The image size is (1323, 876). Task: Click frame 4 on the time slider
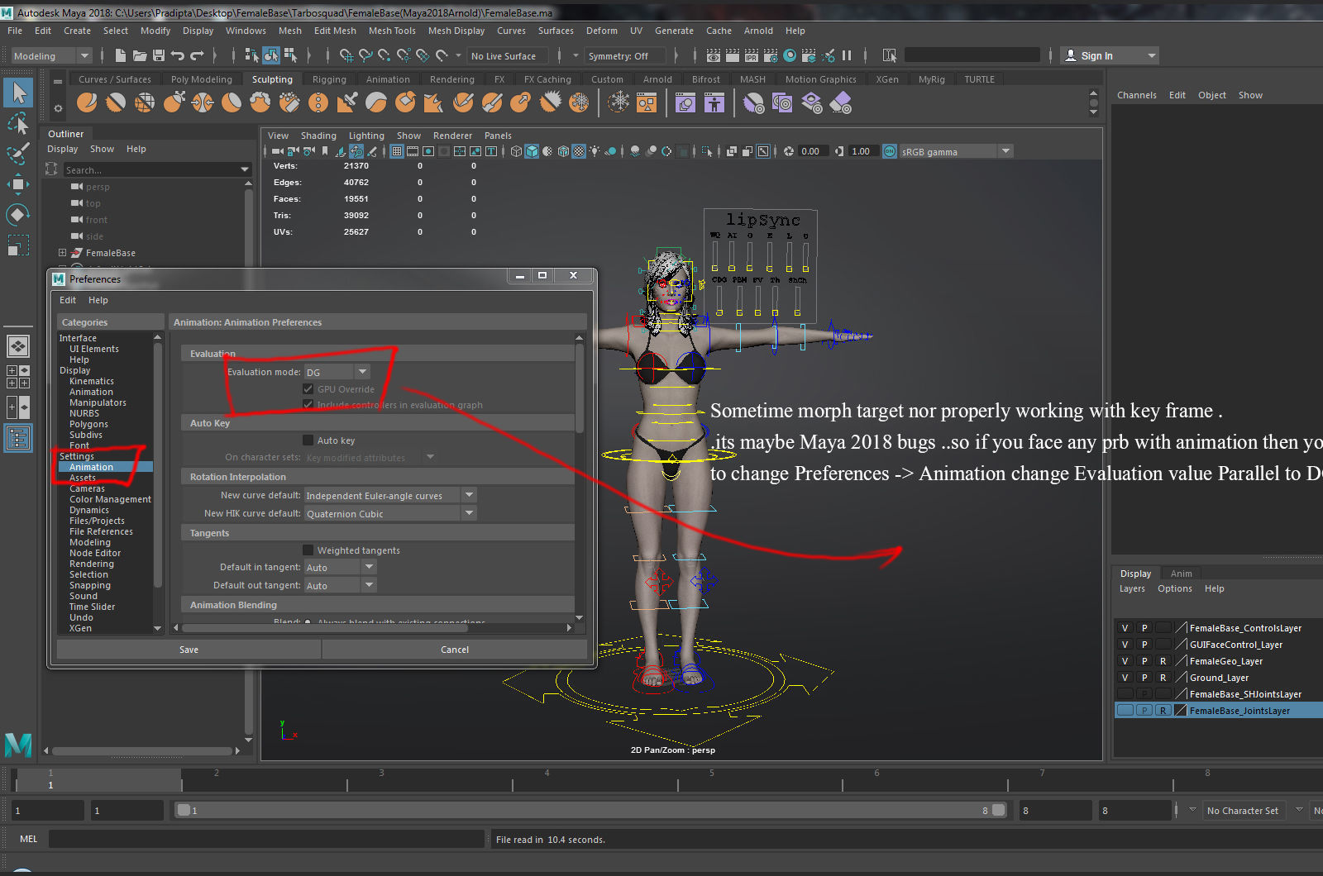(547, 780)
